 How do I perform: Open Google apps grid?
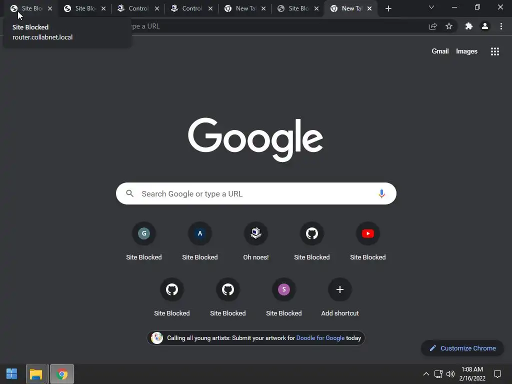pyautogui.click(x=495, y=51)
